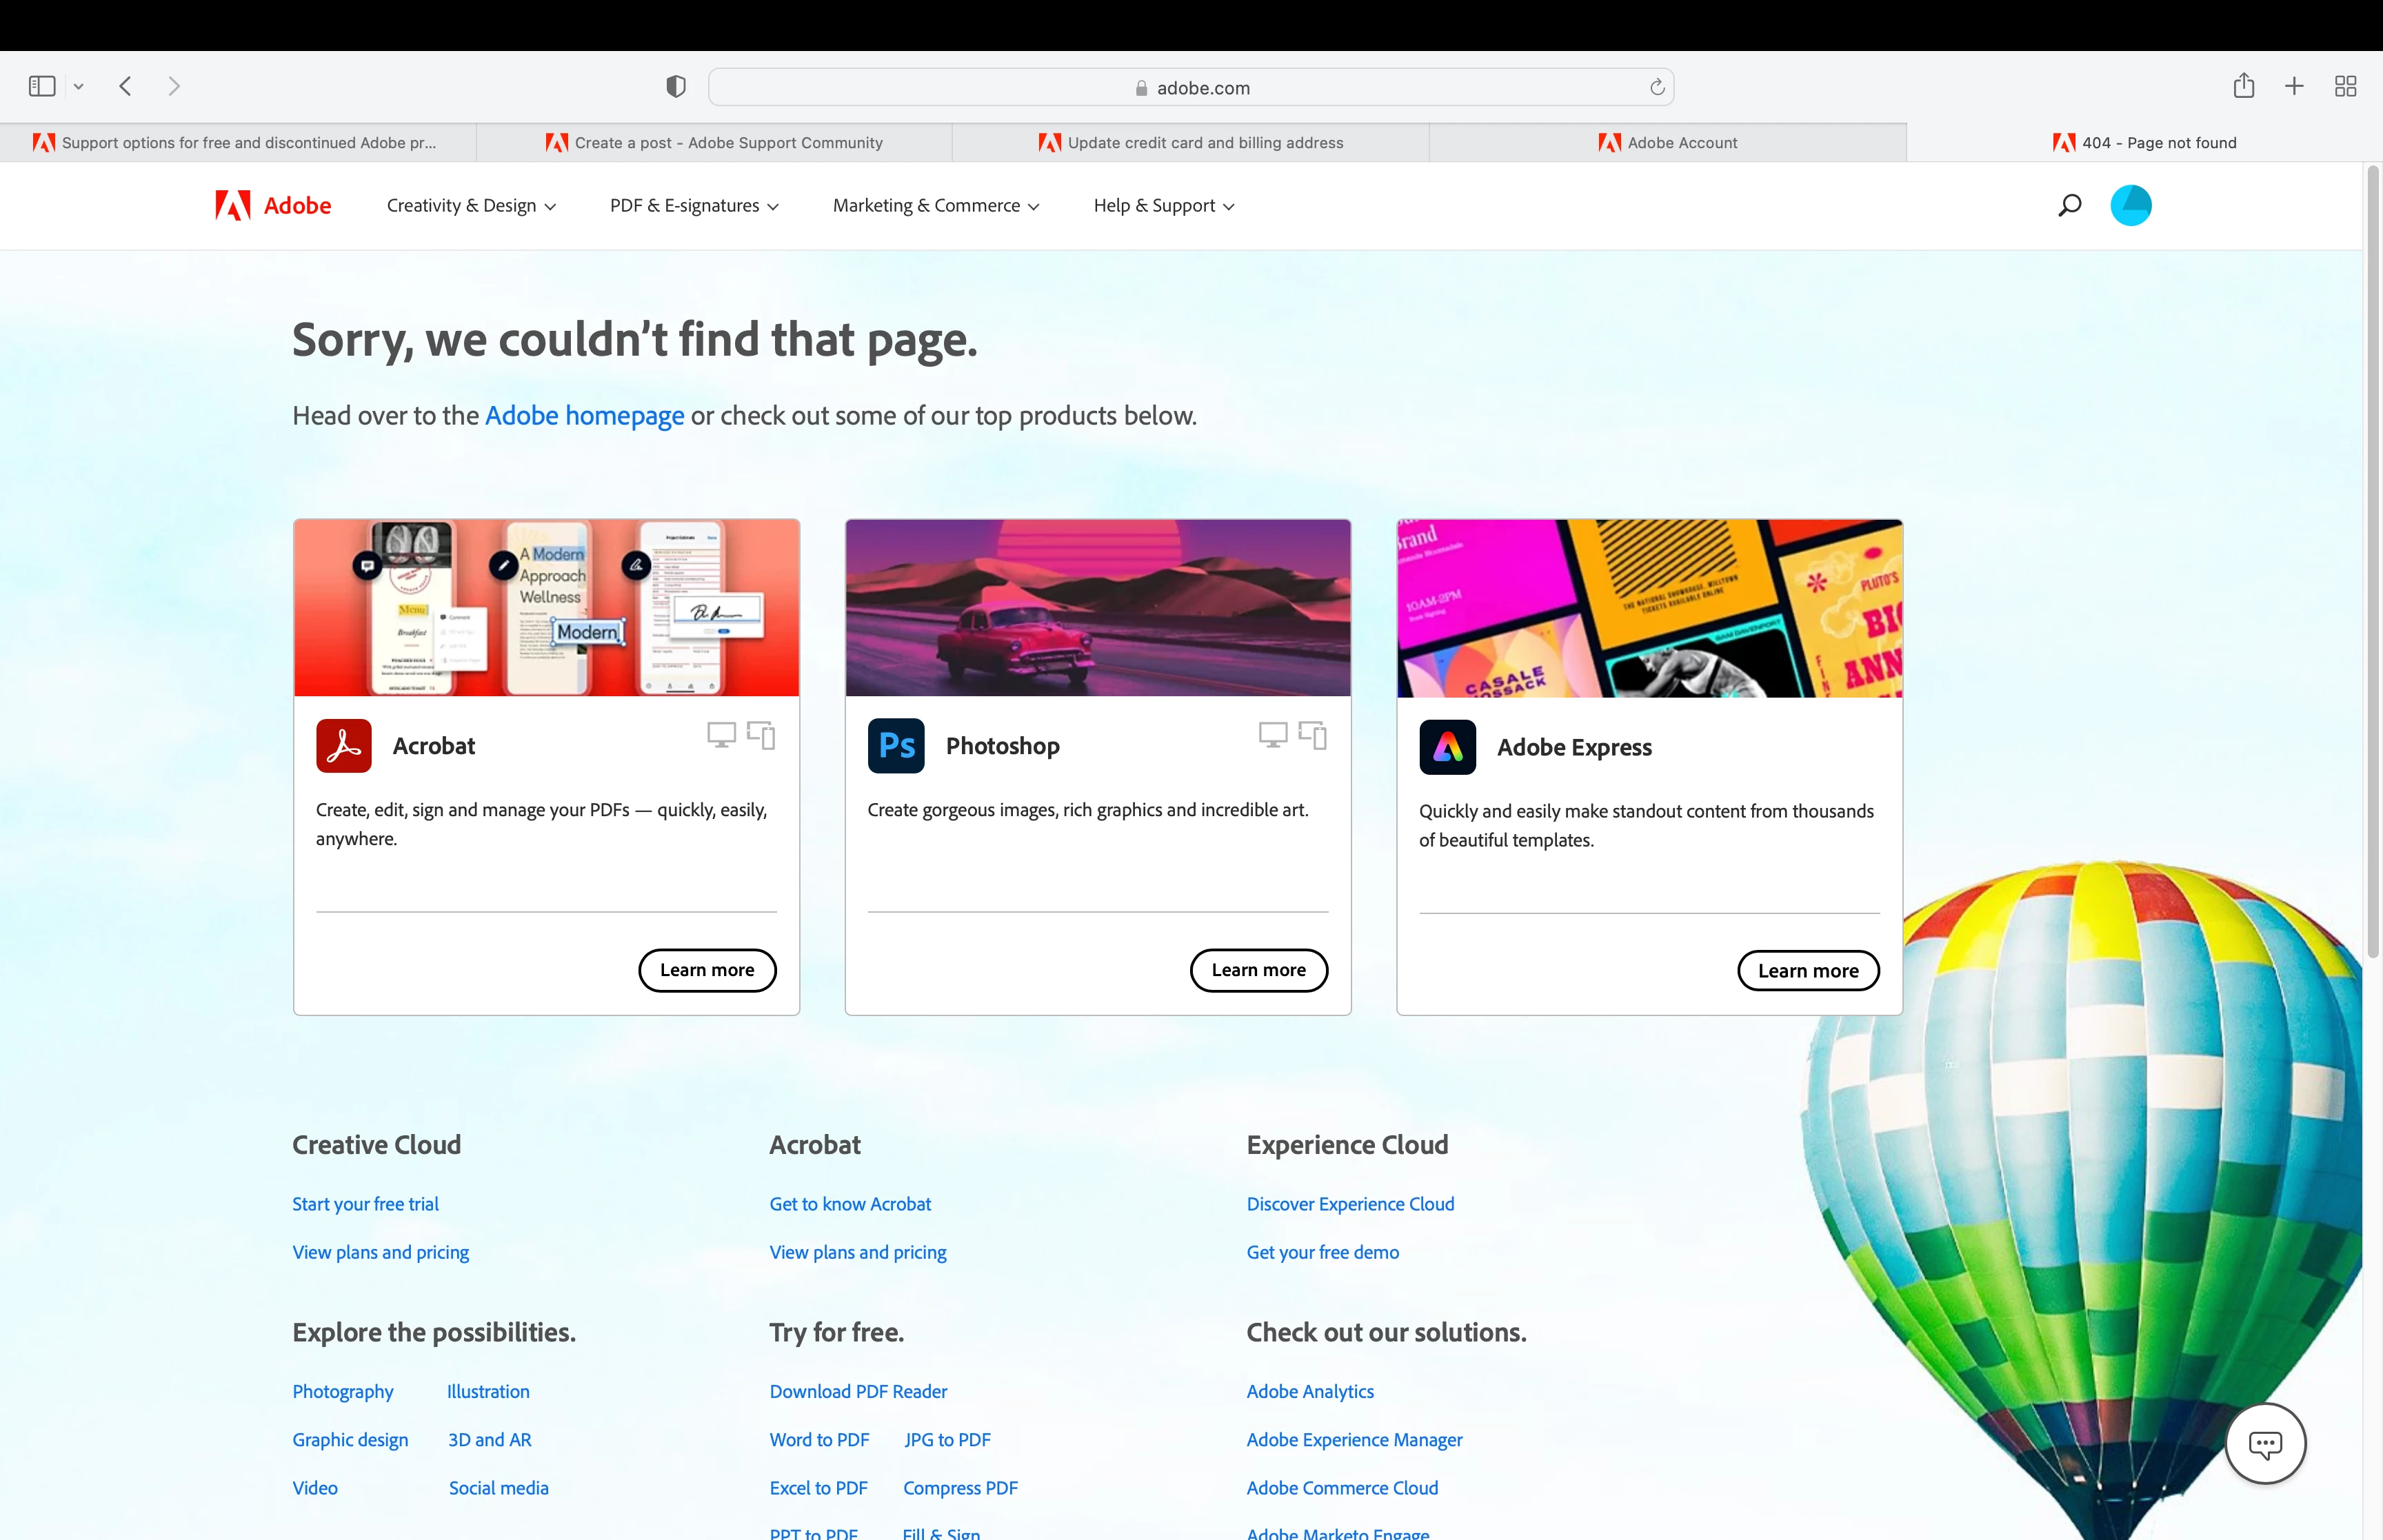Open the blue profile avatar

(2130, 205)
